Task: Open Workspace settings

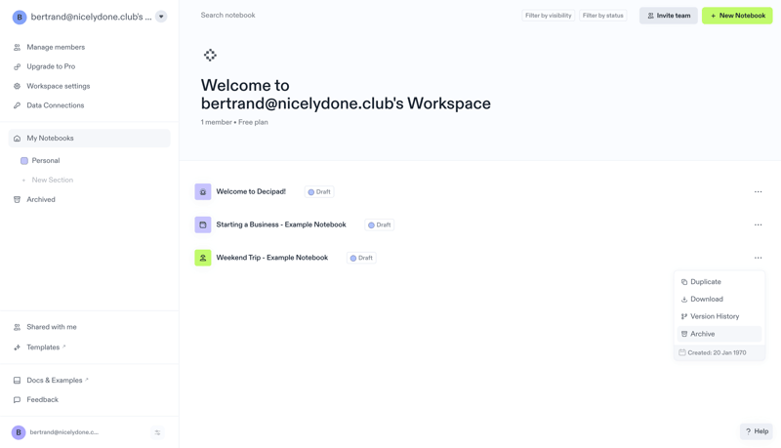Action: 58,86
